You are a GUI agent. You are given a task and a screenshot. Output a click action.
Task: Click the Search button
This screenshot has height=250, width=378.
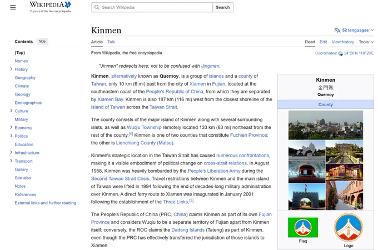pos(223,7)
